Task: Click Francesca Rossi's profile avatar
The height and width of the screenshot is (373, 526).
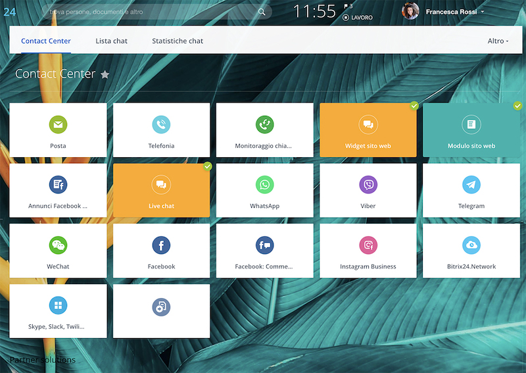Action: (410, 11)
